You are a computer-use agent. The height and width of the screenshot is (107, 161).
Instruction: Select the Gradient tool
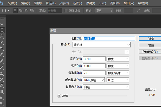[2, 91]
